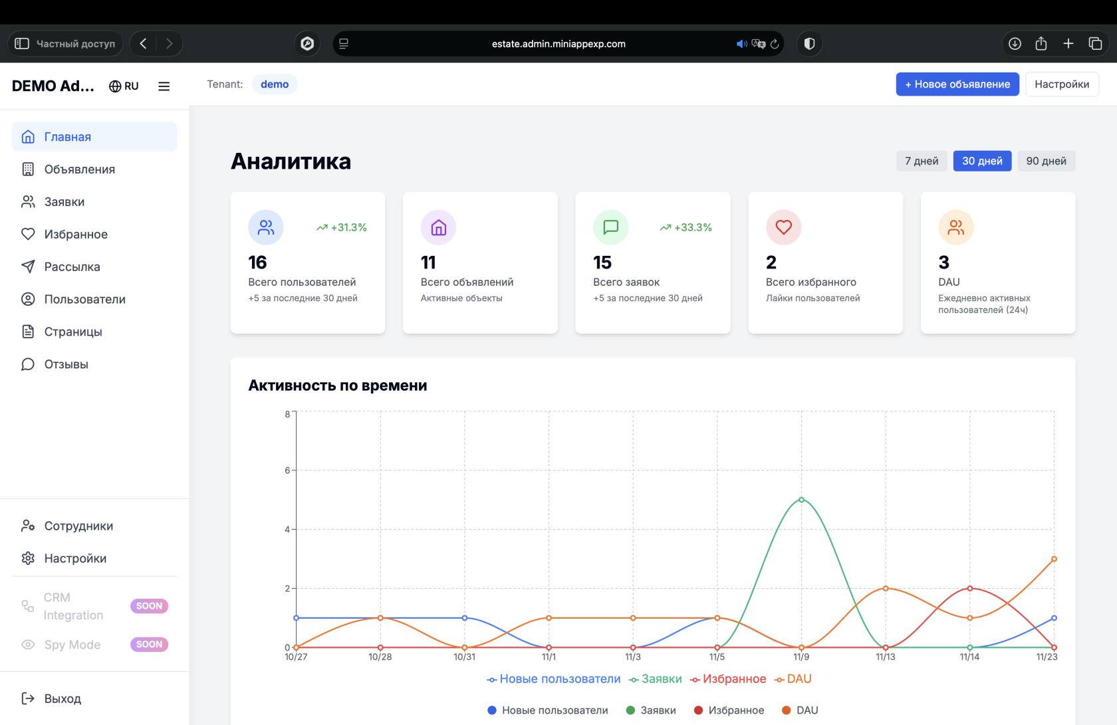Click the Выход logout icon

click(x=28, y=698)
